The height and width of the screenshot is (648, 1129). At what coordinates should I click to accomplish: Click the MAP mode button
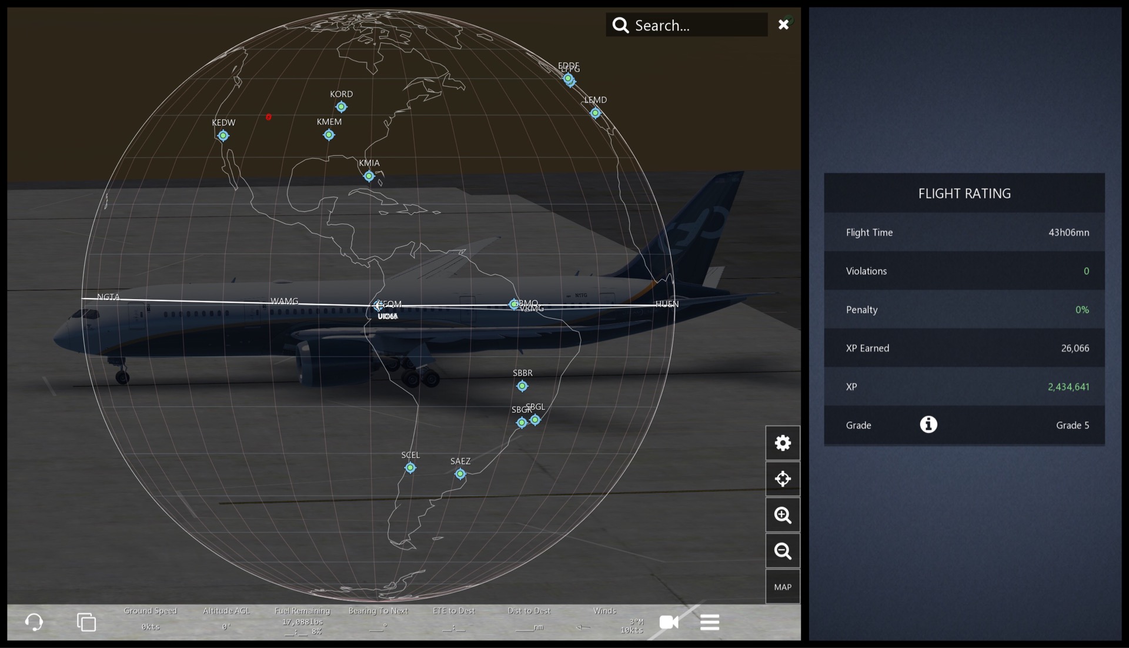pyautogui.click(x=782, y=587)
